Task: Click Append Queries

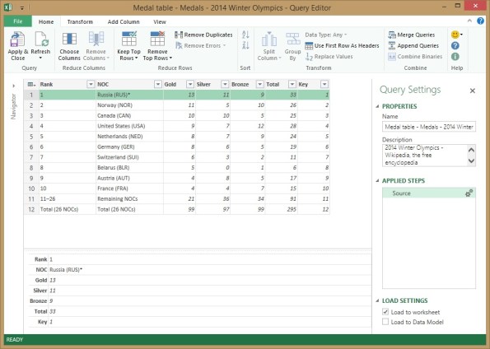Action: 413,45
